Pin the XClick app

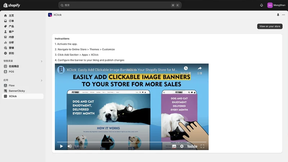click(x=278, y=15)
